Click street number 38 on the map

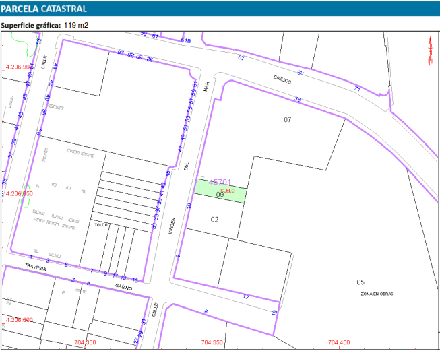point(297,100)
